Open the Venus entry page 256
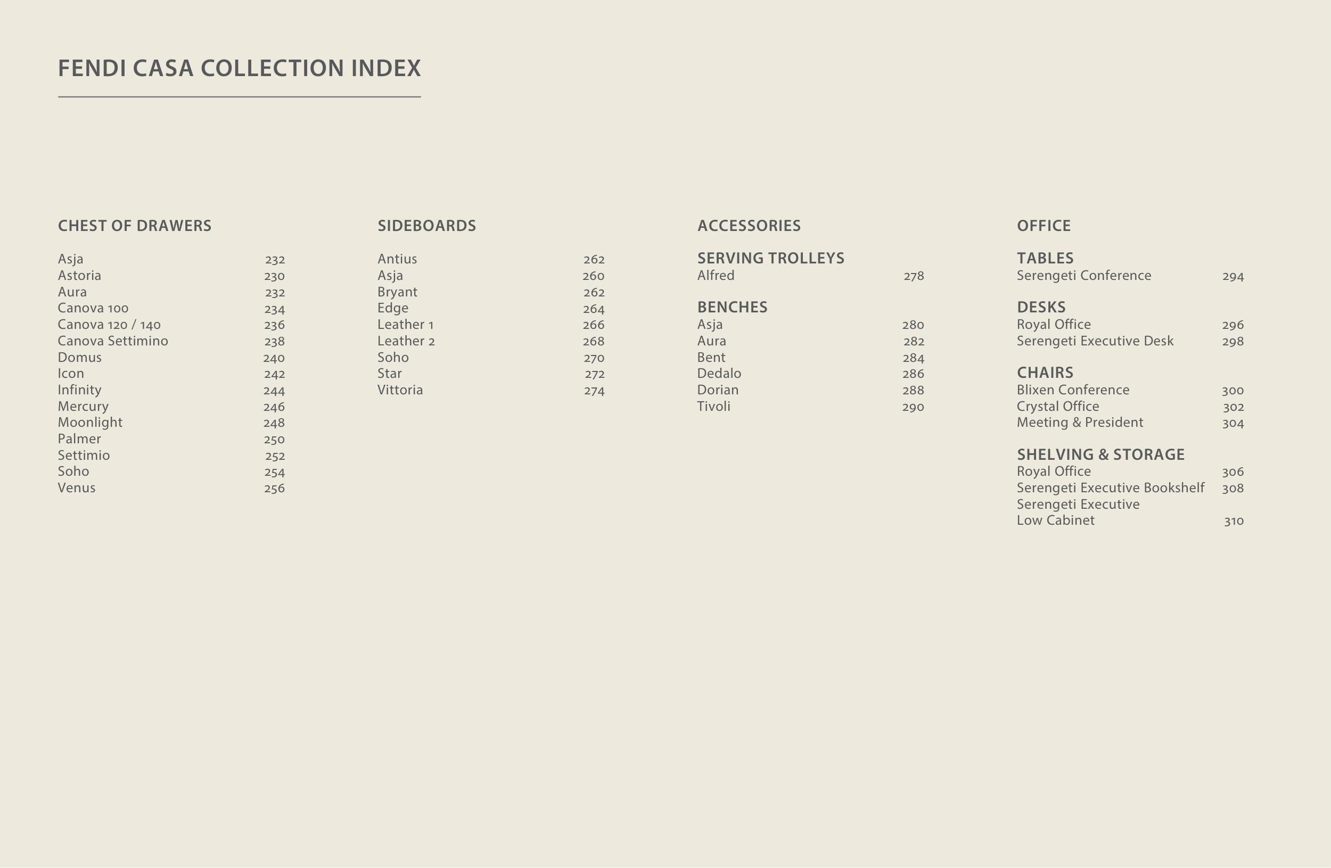This screenshot has height=868, width=1331. click(77, 488)
